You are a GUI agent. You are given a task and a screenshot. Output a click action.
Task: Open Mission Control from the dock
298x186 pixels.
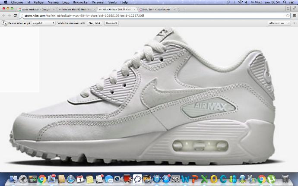(32, 179)
